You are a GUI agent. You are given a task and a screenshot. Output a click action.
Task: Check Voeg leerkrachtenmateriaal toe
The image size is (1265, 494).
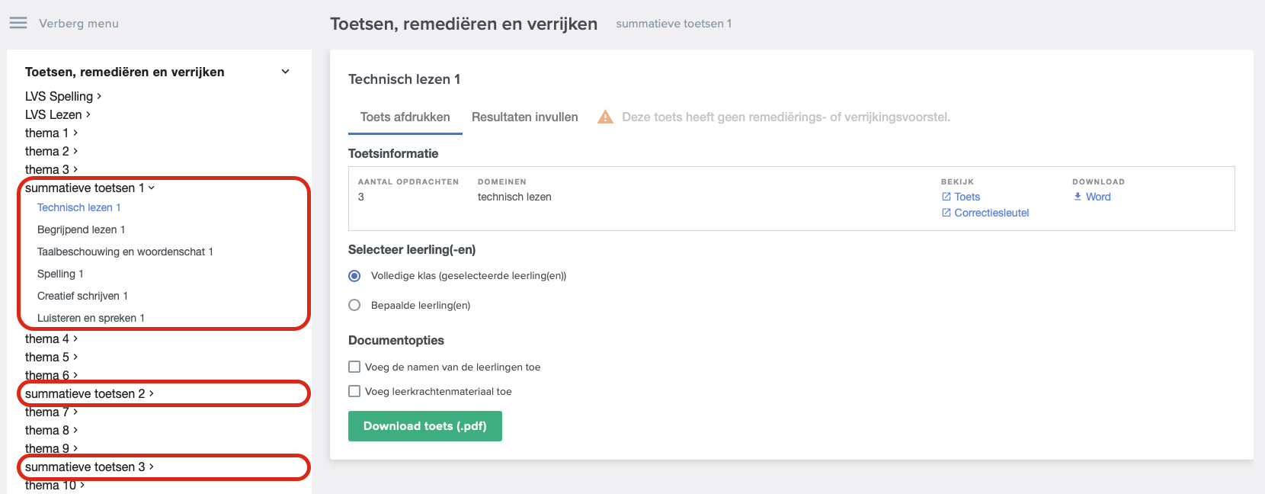point(354,391)
